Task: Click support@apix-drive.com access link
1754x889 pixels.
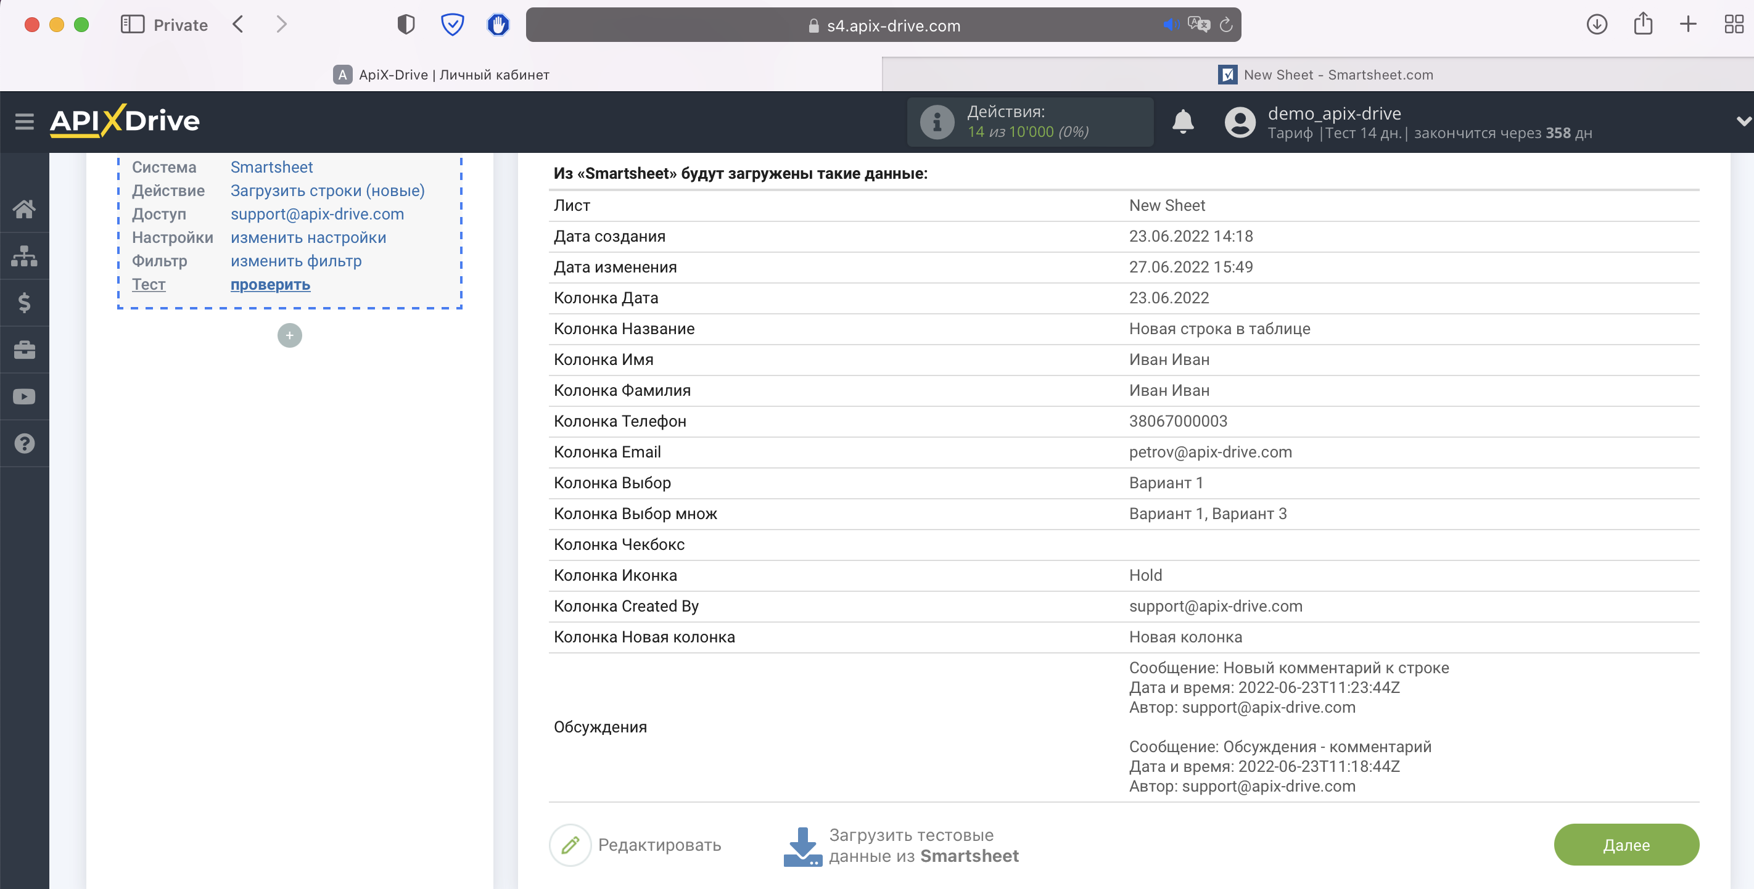Action: click(316, 214)
